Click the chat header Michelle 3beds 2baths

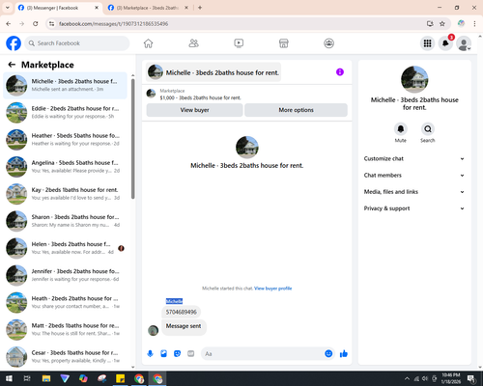(x=213, y=72)
